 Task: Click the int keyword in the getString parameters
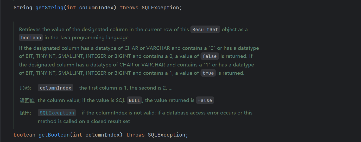click(x=71, y=8)
